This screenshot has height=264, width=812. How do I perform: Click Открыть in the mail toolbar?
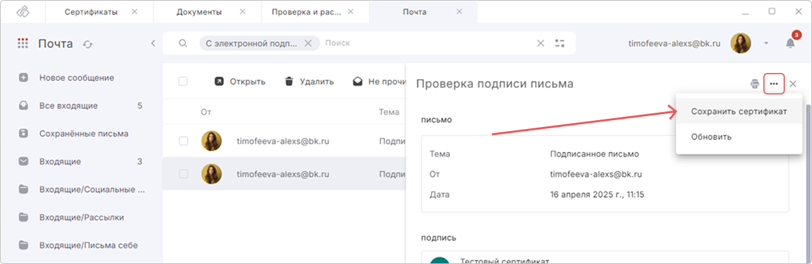coord(240,82)
